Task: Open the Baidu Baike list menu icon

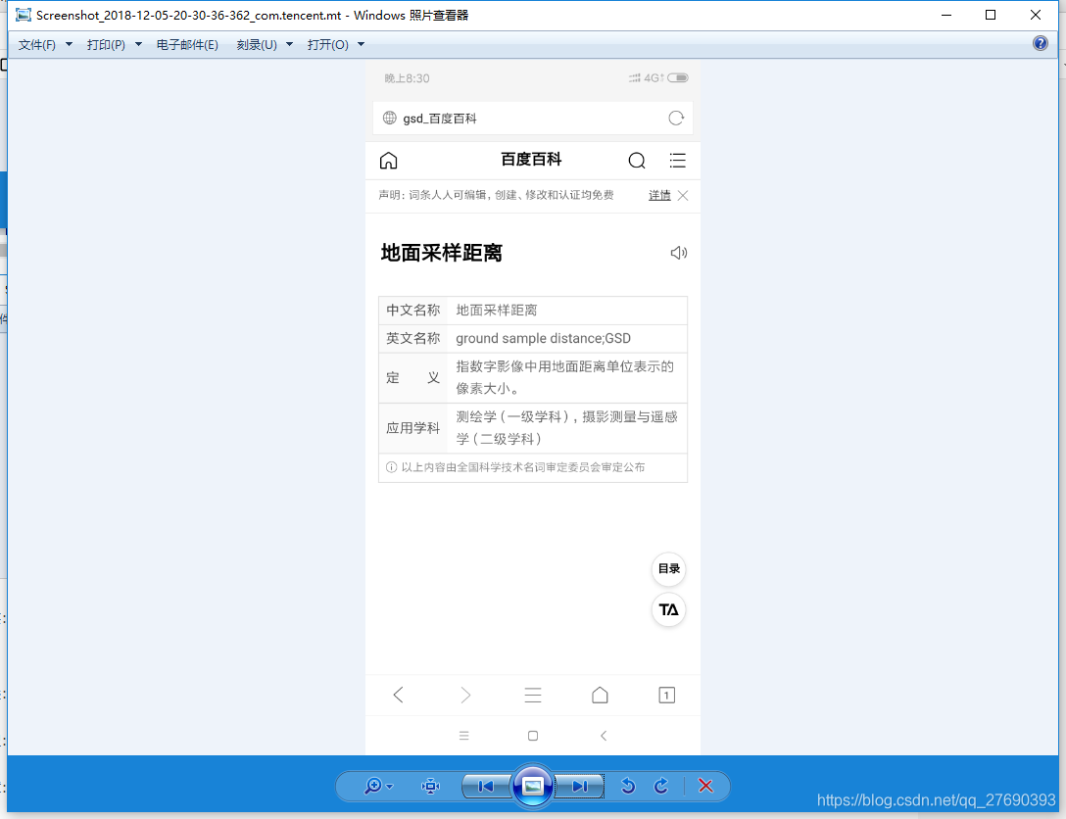Action: pyautogui.click(x=677, y=161)
